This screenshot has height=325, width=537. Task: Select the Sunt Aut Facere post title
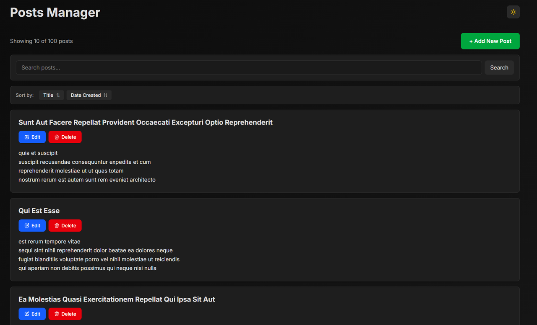[145, 122]
